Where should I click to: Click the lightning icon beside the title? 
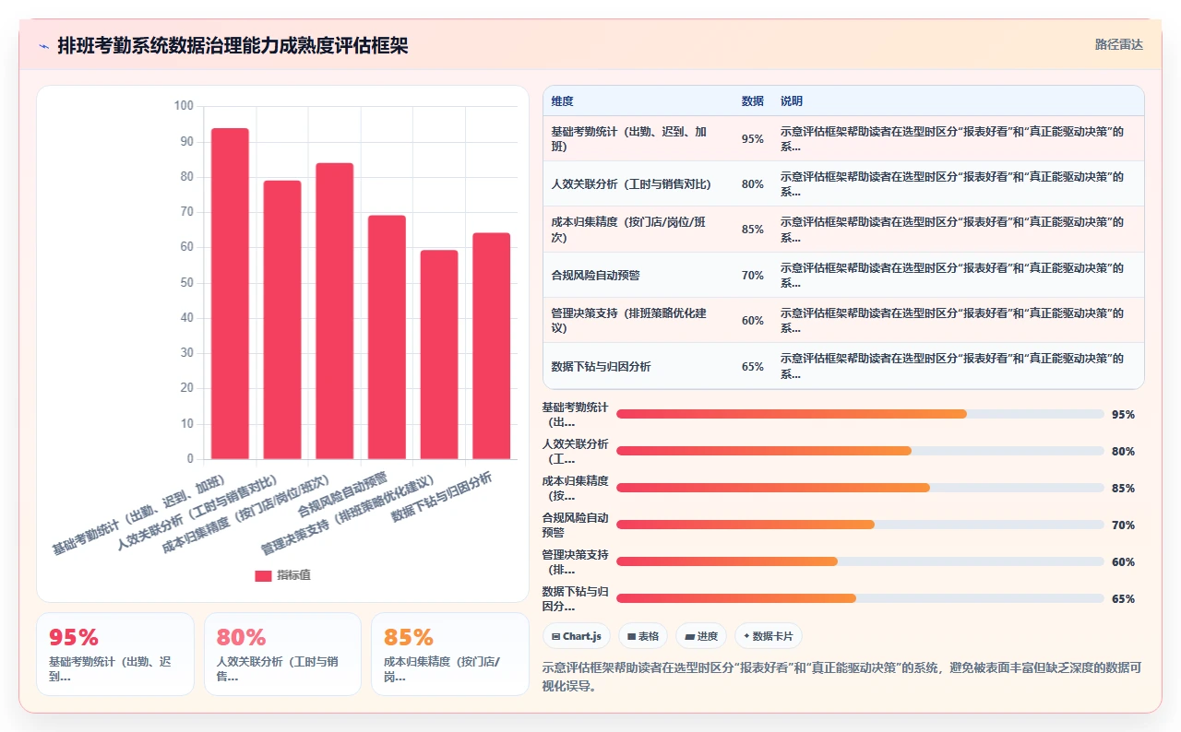click(x=43, y=45)
